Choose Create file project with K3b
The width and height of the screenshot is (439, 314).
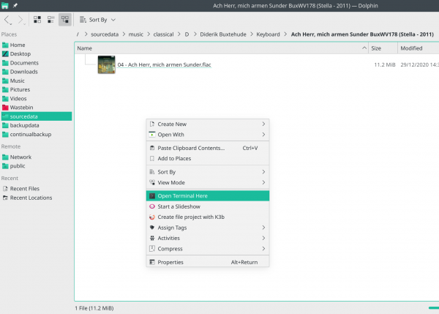pyautogui.click(x=208, y=217)
